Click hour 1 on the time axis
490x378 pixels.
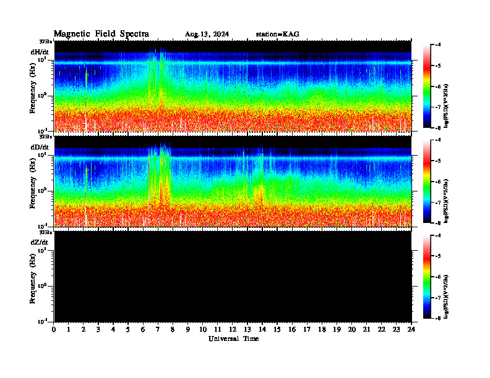coord(69,330)
